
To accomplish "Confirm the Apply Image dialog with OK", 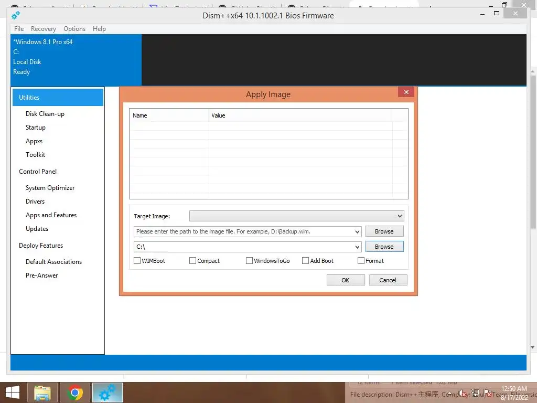I will click(x=345, y=280).
